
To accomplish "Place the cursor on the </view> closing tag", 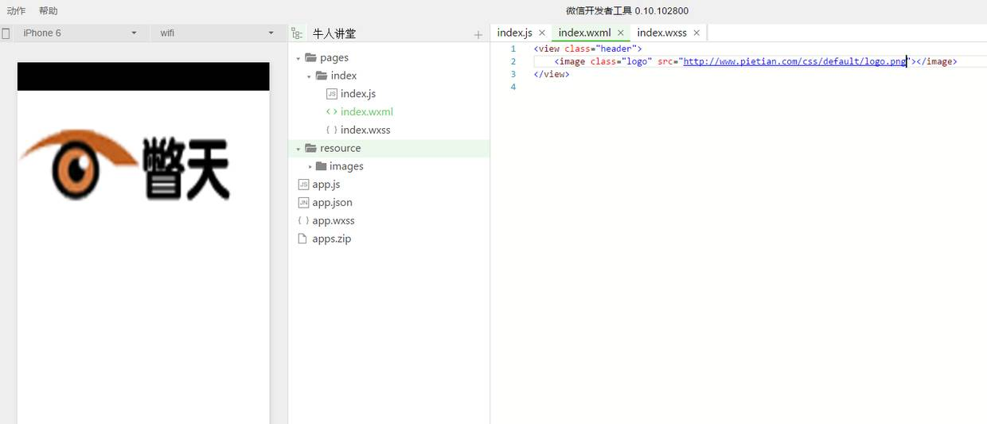I will coord(552,74).
